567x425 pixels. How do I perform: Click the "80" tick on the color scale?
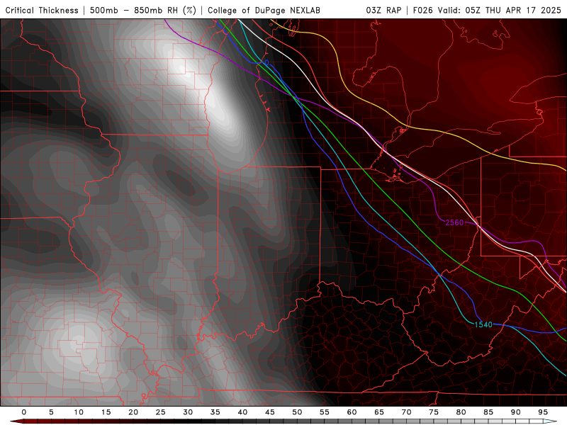461,412
